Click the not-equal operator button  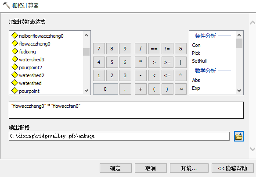167,49
